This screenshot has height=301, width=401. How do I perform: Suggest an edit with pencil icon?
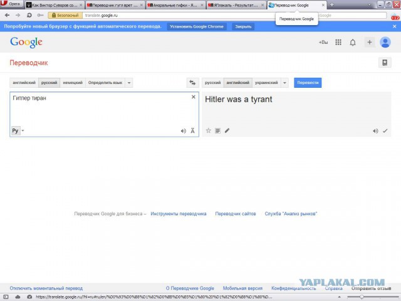coord(227,131)
